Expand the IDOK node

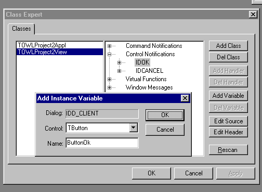(119, 62)
